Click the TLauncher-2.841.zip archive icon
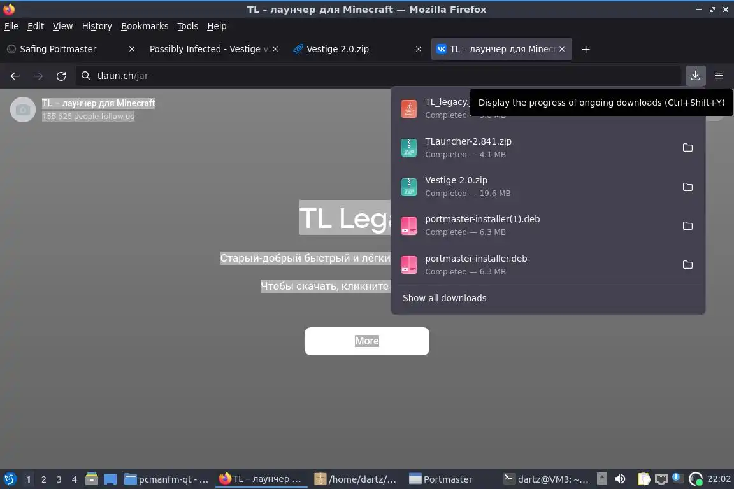 (x=408, y=148)
